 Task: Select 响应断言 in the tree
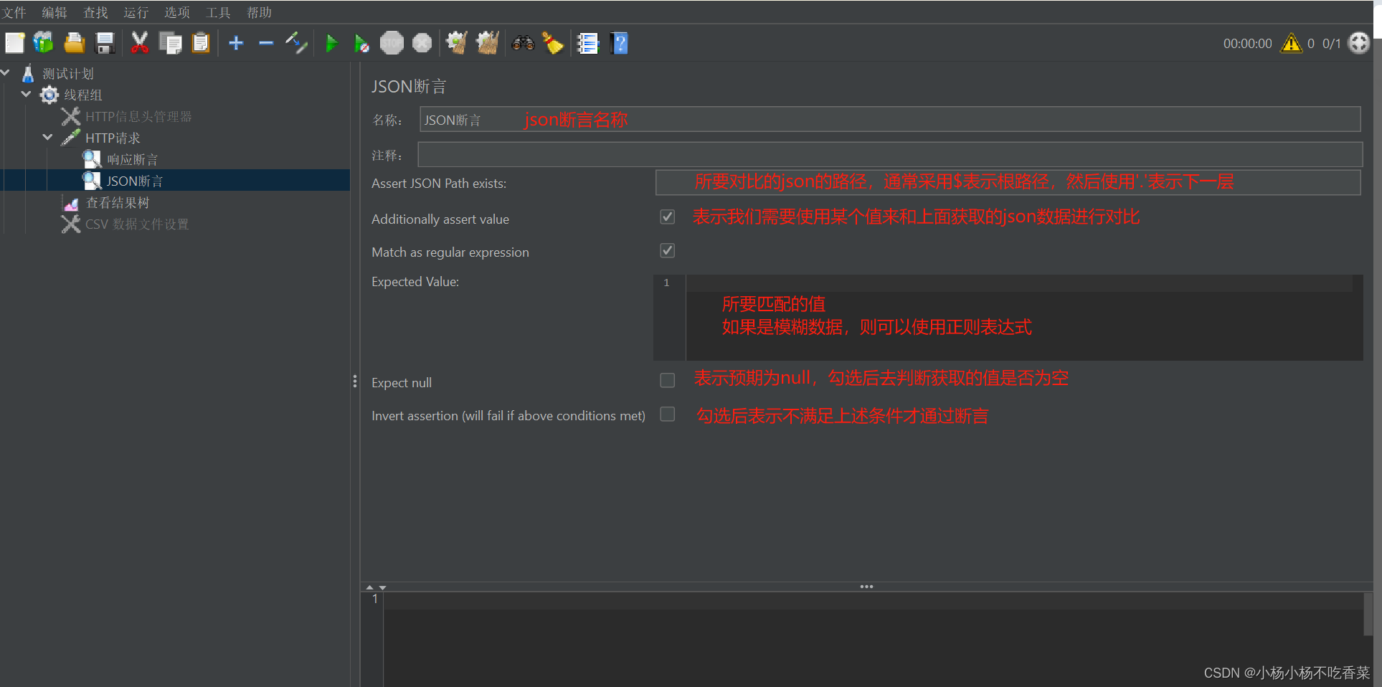pos(133,159)
